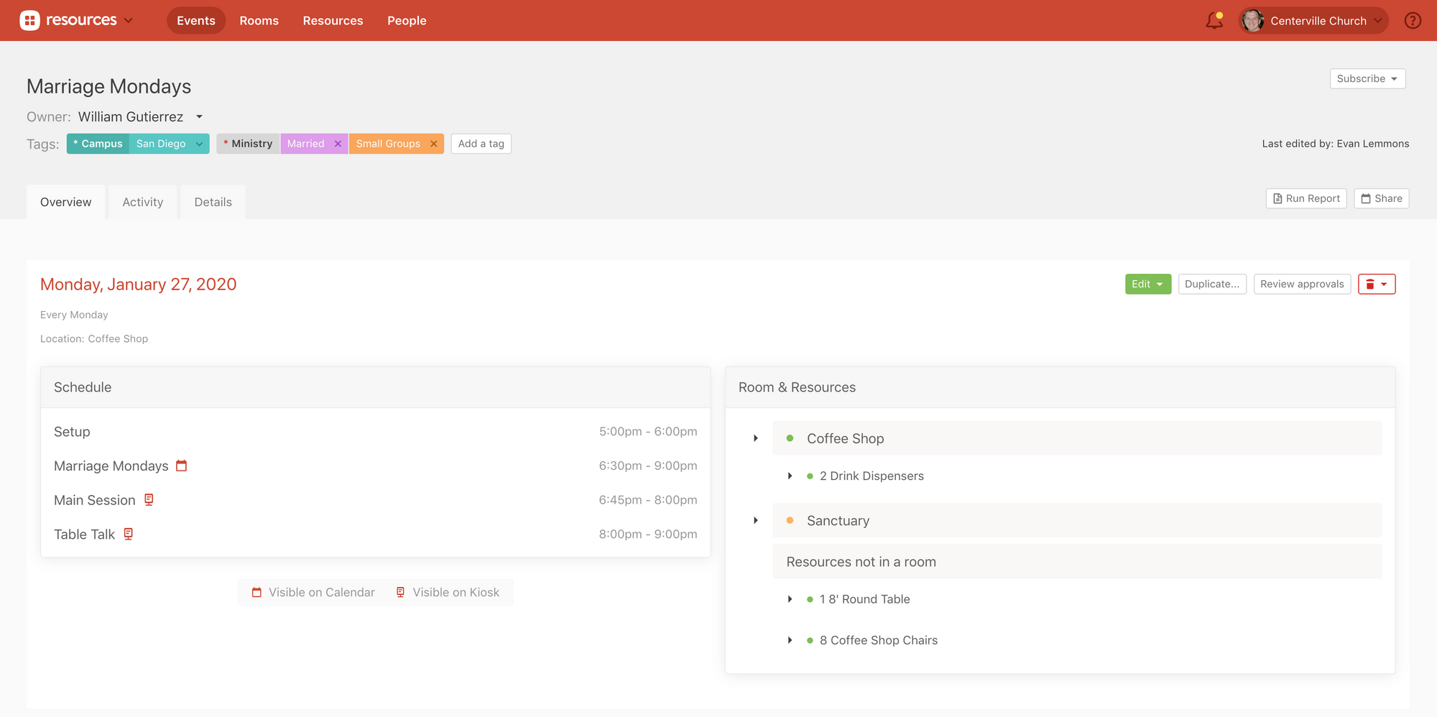Click the Add a tag field
This screenshot has width=1437, height=717.
[481, 144]
